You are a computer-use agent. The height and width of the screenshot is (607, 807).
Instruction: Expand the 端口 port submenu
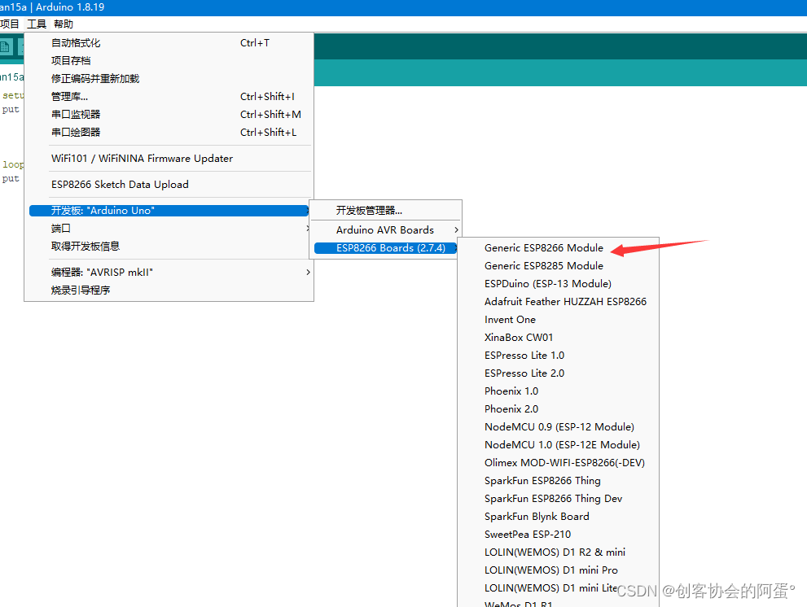pyautogui.click(x=169, y=229)
